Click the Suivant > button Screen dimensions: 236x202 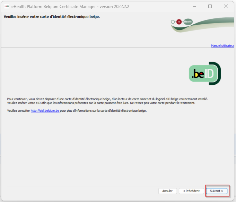217,191
